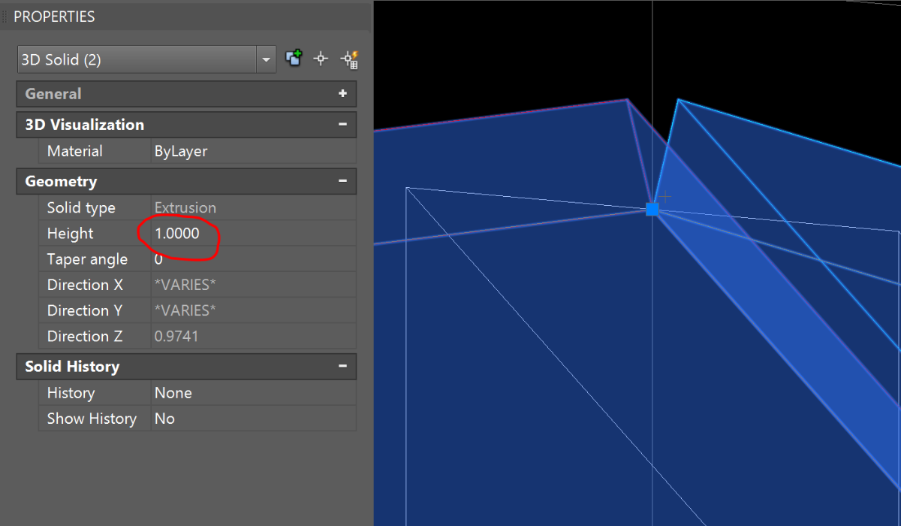
Task: Click the Select Objects crosshair icon
Action: (x=321, y=59)
